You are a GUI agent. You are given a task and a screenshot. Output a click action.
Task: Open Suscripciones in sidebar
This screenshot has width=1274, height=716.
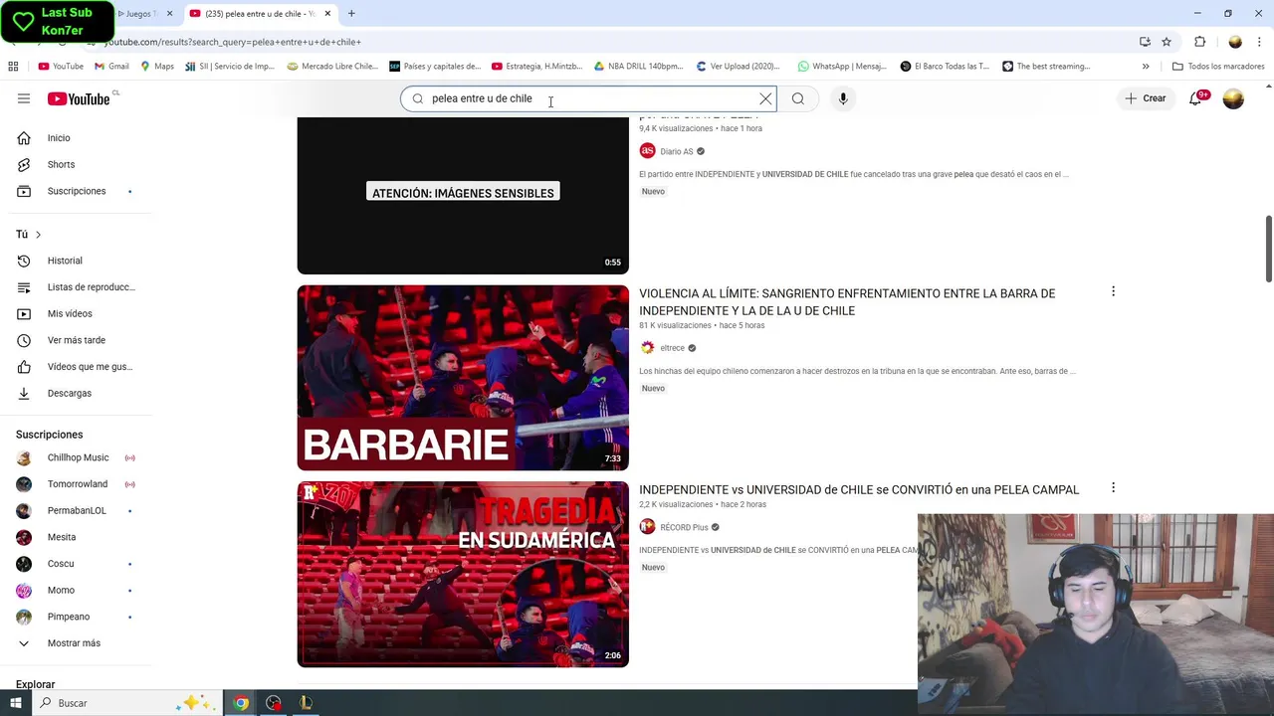coord(76,191)
